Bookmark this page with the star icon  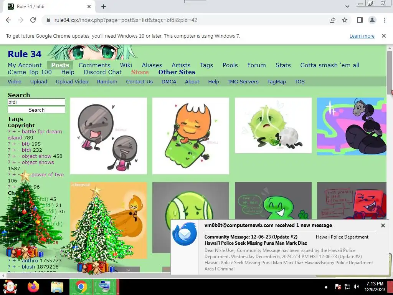point(345,20)
